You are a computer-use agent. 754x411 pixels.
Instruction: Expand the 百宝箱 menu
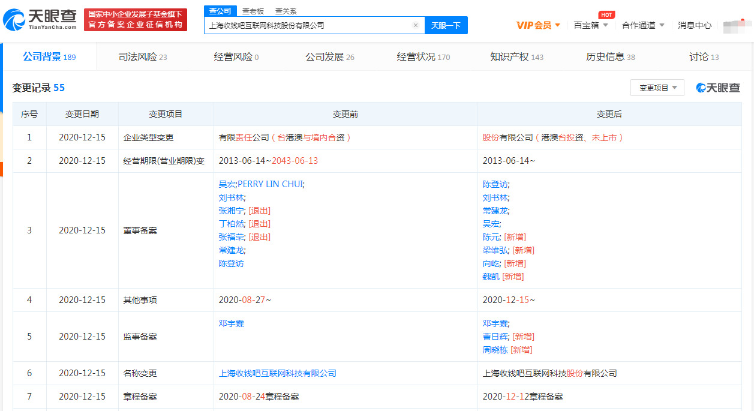tap(591, 25)
